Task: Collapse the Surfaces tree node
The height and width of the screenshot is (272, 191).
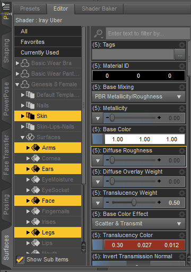Action: click(22, 138)
